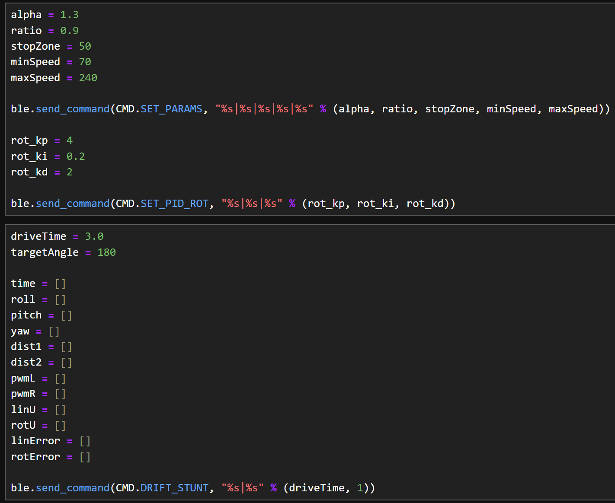This screenshot has width=615, height=503.
Task: Click the 'rotU = []' line
Action: point(38,425)
